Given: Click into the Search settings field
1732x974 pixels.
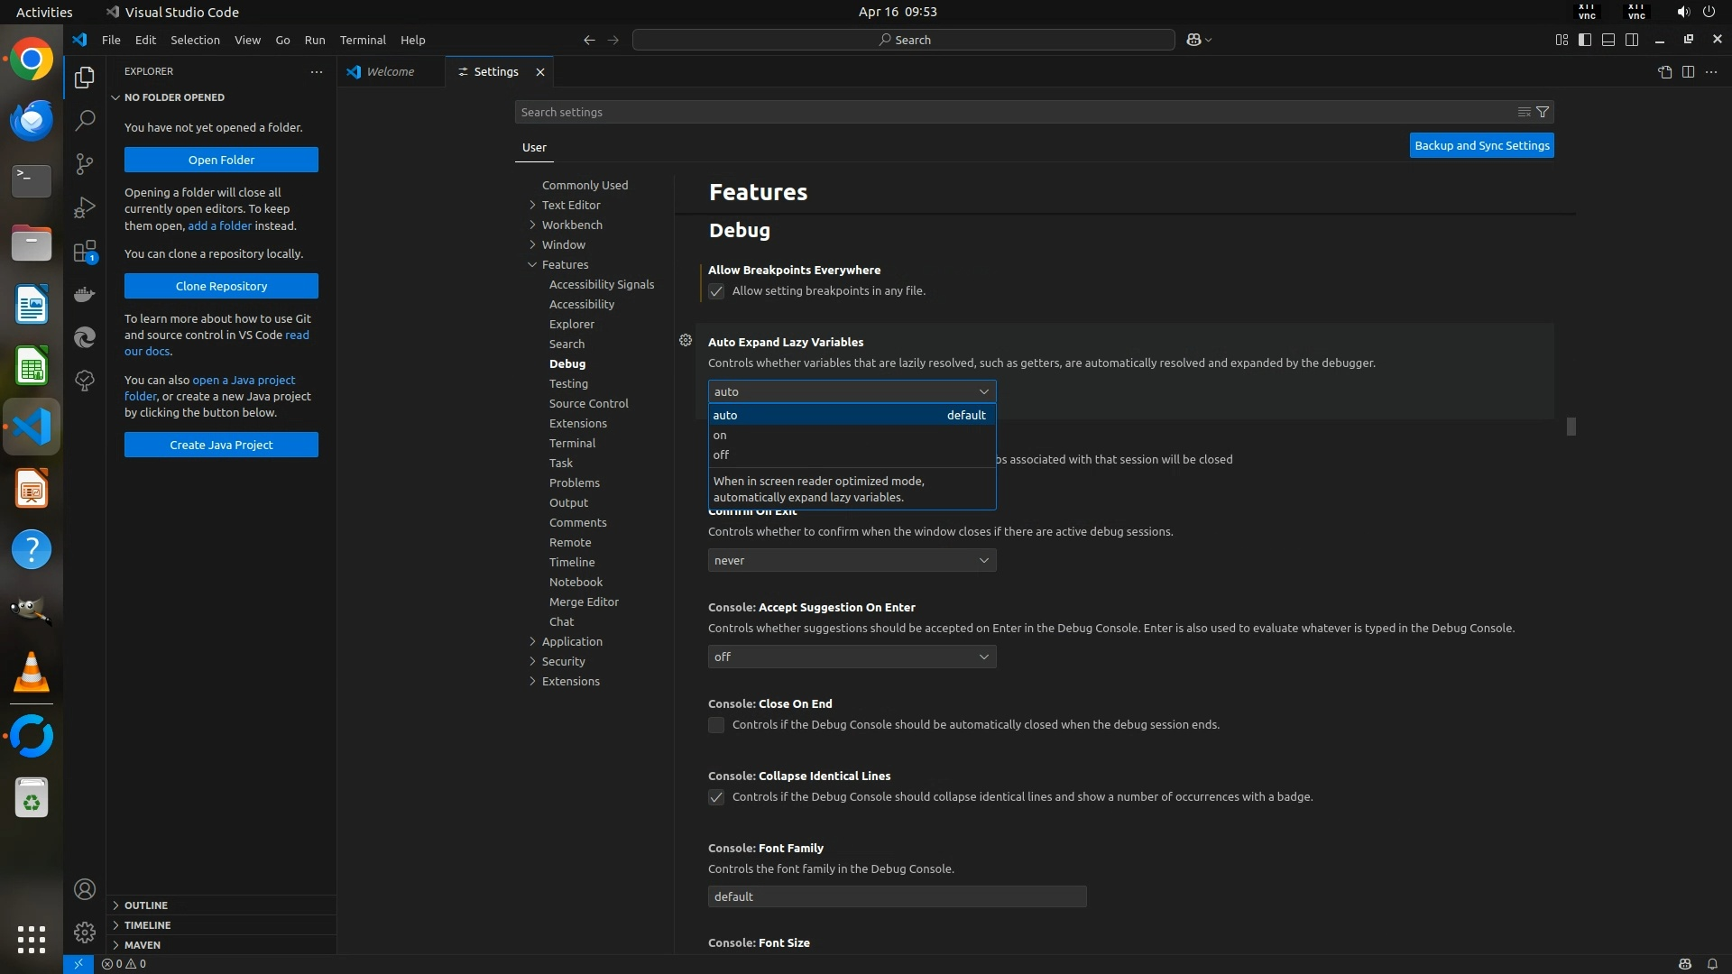Looking at the screenshot, I should click(1010, 112).
